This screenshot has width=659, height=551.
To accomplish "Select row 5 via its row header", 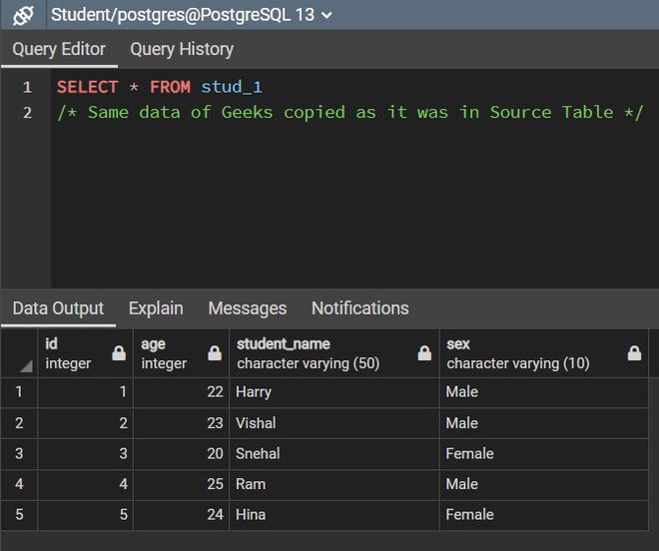I will [x=19, y=515].
